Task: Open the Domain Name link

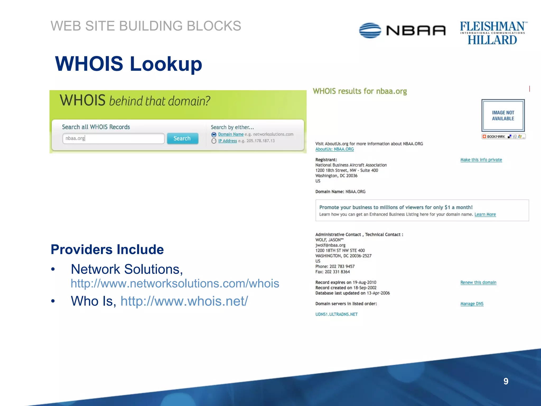Action: [x=231, y=134]
